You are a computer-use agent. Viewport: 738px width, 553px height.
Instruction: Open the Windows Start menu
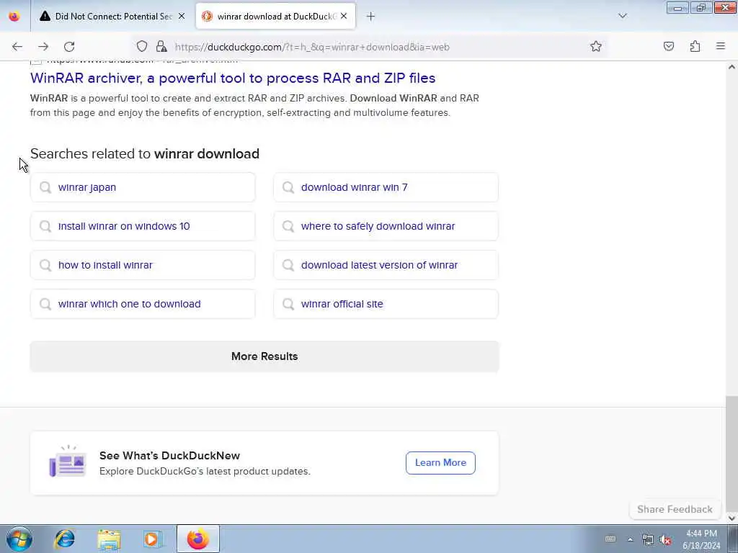coord(19,539)
